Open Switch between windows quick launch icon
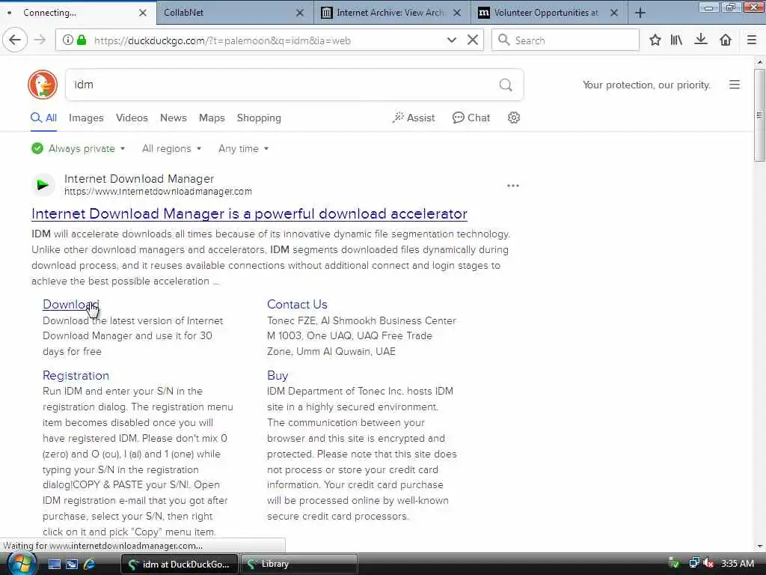766x575 pixels. click(x=72, y=564)
